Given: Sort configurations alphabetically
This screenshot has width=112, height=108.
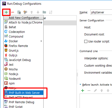Looking at the screenshot, I should point(50,12).
